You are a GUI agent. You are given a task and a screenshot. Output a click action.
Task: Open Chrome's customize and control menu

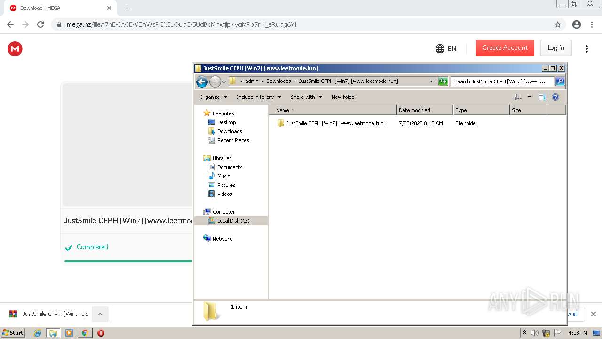pyautogui.click(x=592, y=24)
